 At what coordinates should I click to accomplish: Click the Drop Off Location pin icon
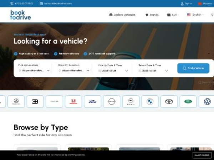coord(60,70)
